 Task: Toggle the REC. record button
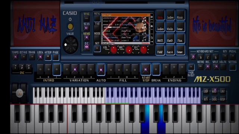[x=208, y=67]
